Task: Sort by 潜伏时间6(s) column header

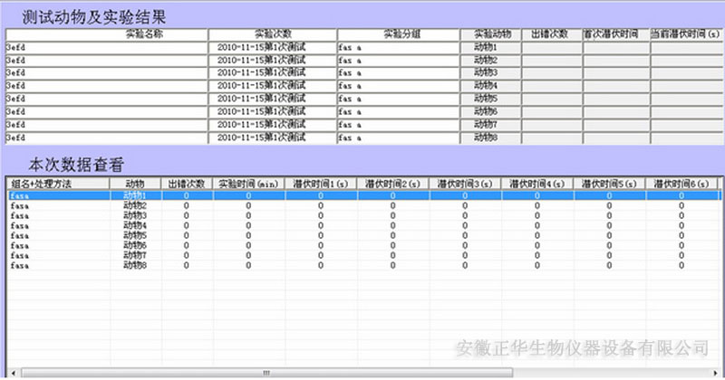Action: point(681,184)
